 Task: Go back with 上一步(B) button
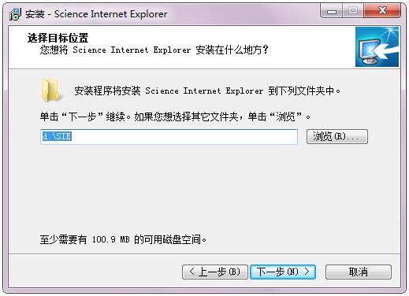[x=215, y=272]
